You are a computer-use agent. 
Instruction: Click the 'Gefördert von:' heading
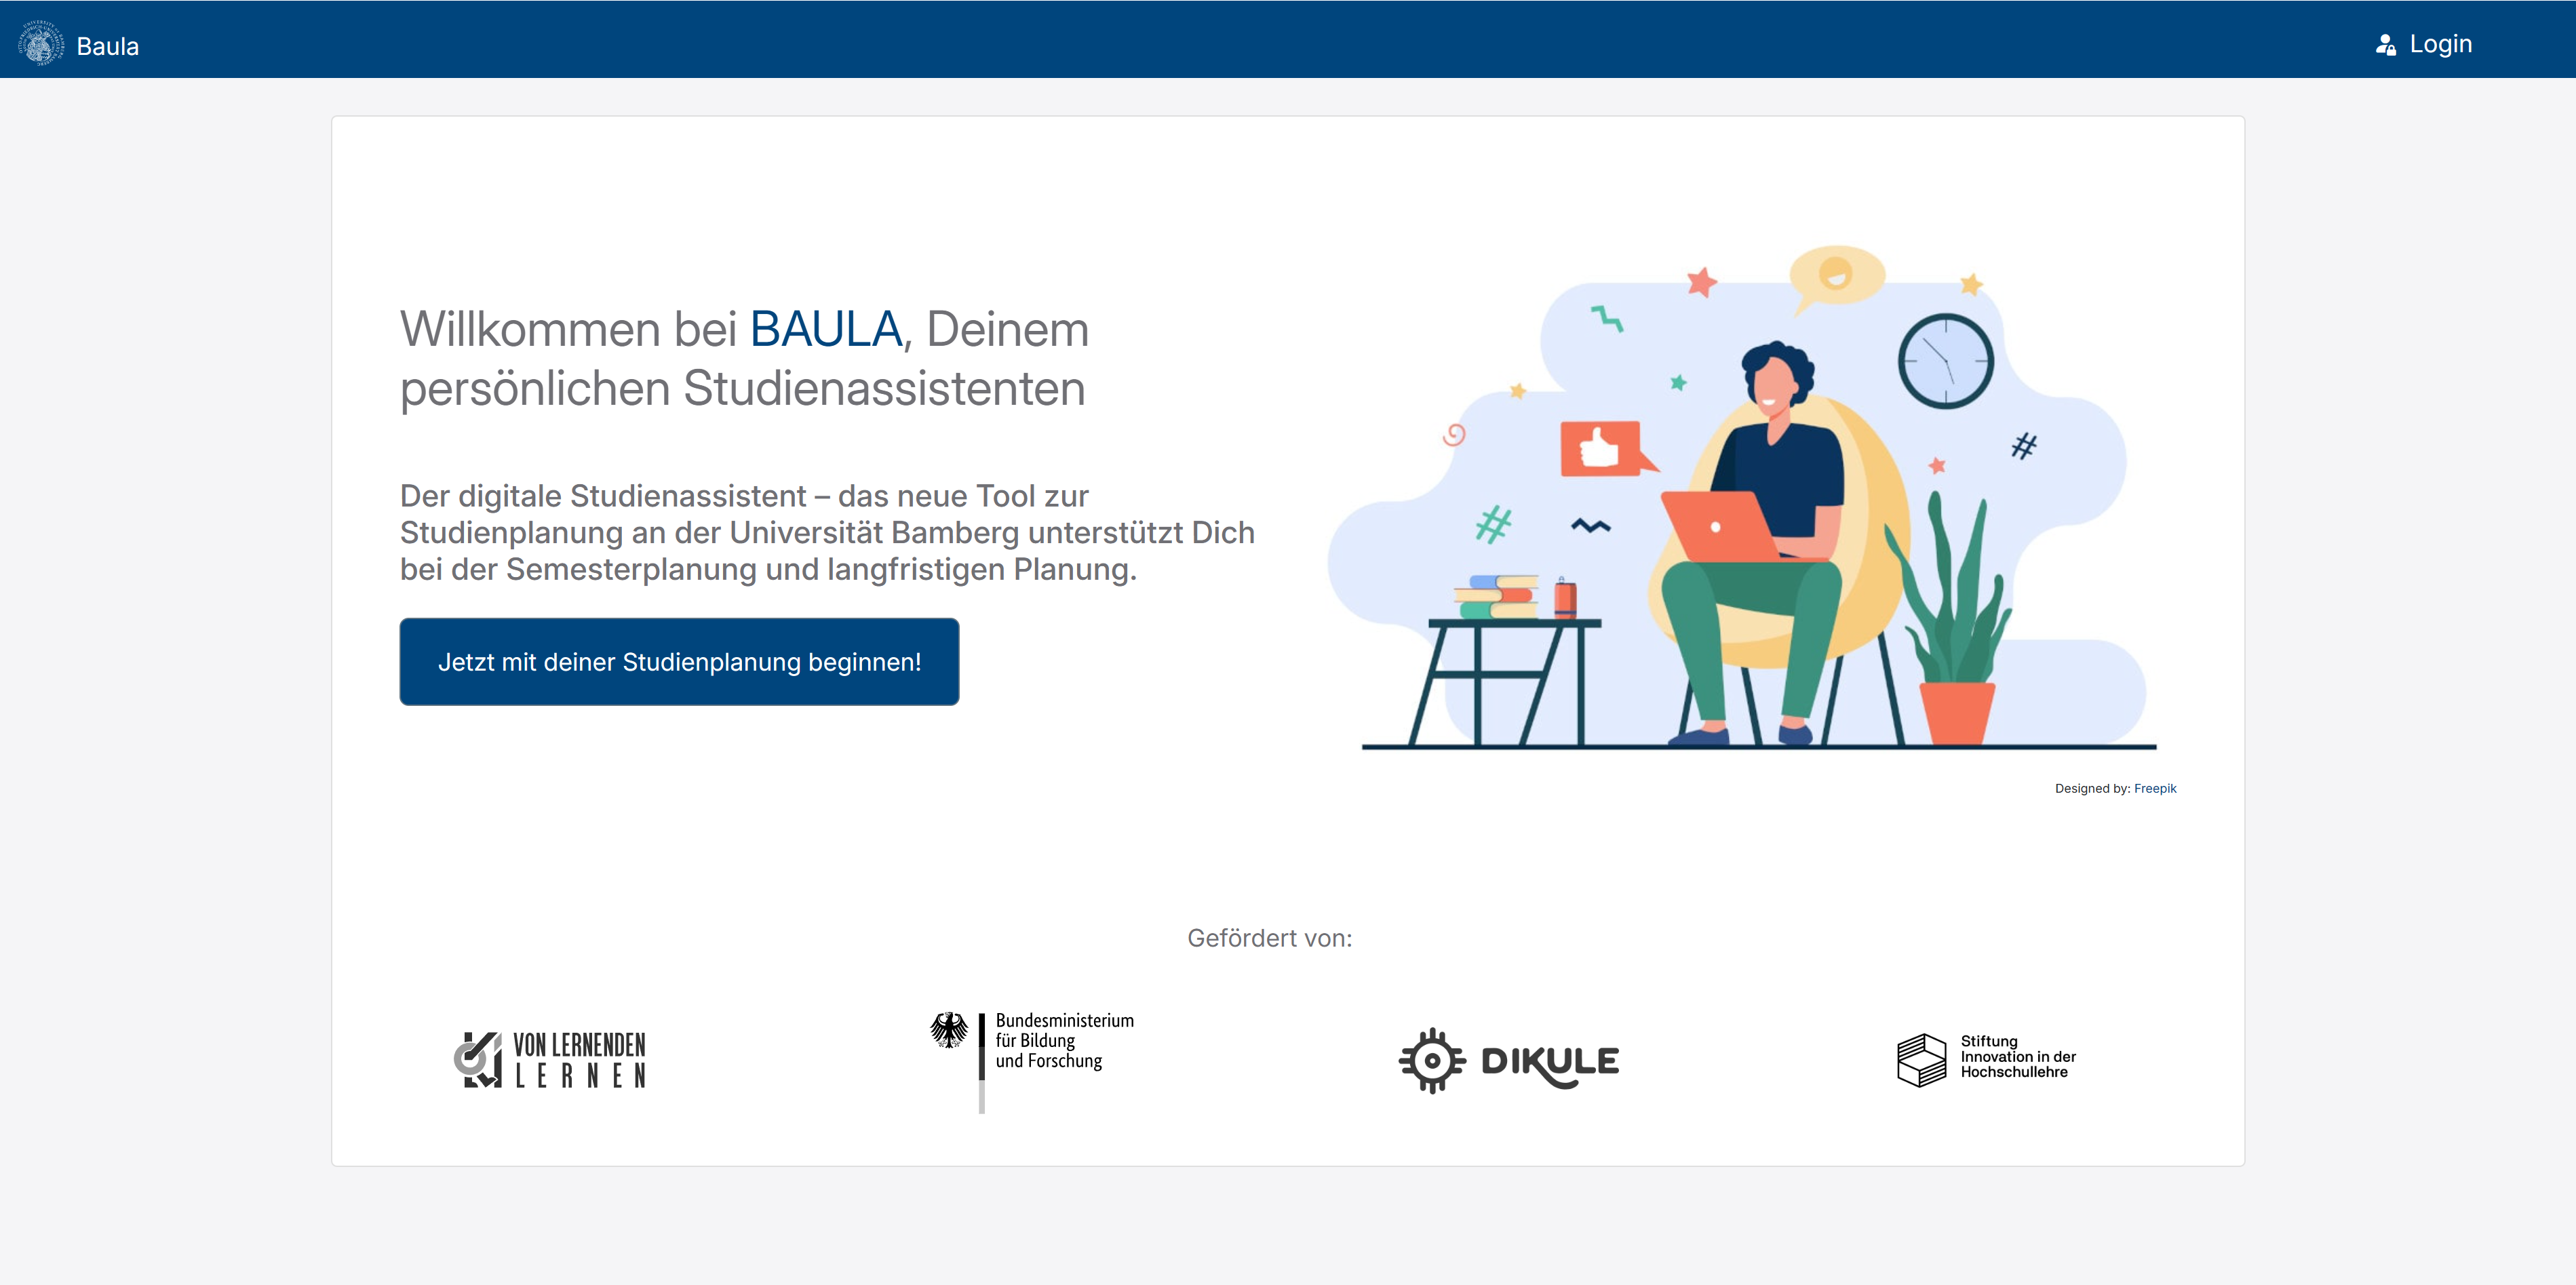tap(1270, 938)
